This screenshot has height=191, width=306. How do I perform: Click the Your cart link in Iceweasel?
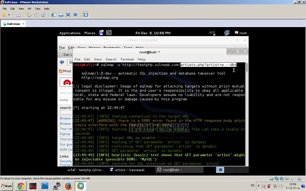(x=66, y=128)
